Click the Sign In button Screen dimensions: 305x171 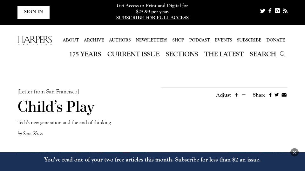point(33,12)
